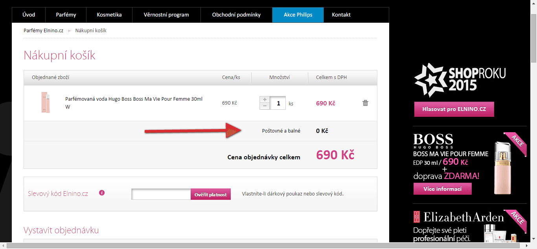The image size is (537, 249).
Task: Click the Cena/ks column header
Action: coord(231,77)
